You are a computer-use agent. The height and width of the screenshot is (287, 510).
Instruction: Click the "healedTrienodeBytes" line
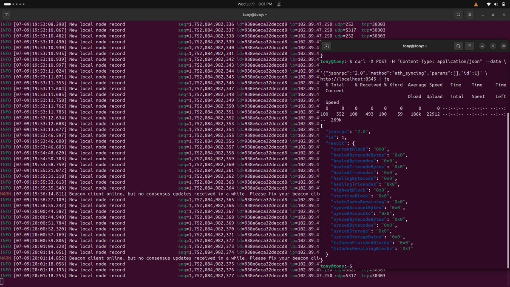click(x=369, y=167)
